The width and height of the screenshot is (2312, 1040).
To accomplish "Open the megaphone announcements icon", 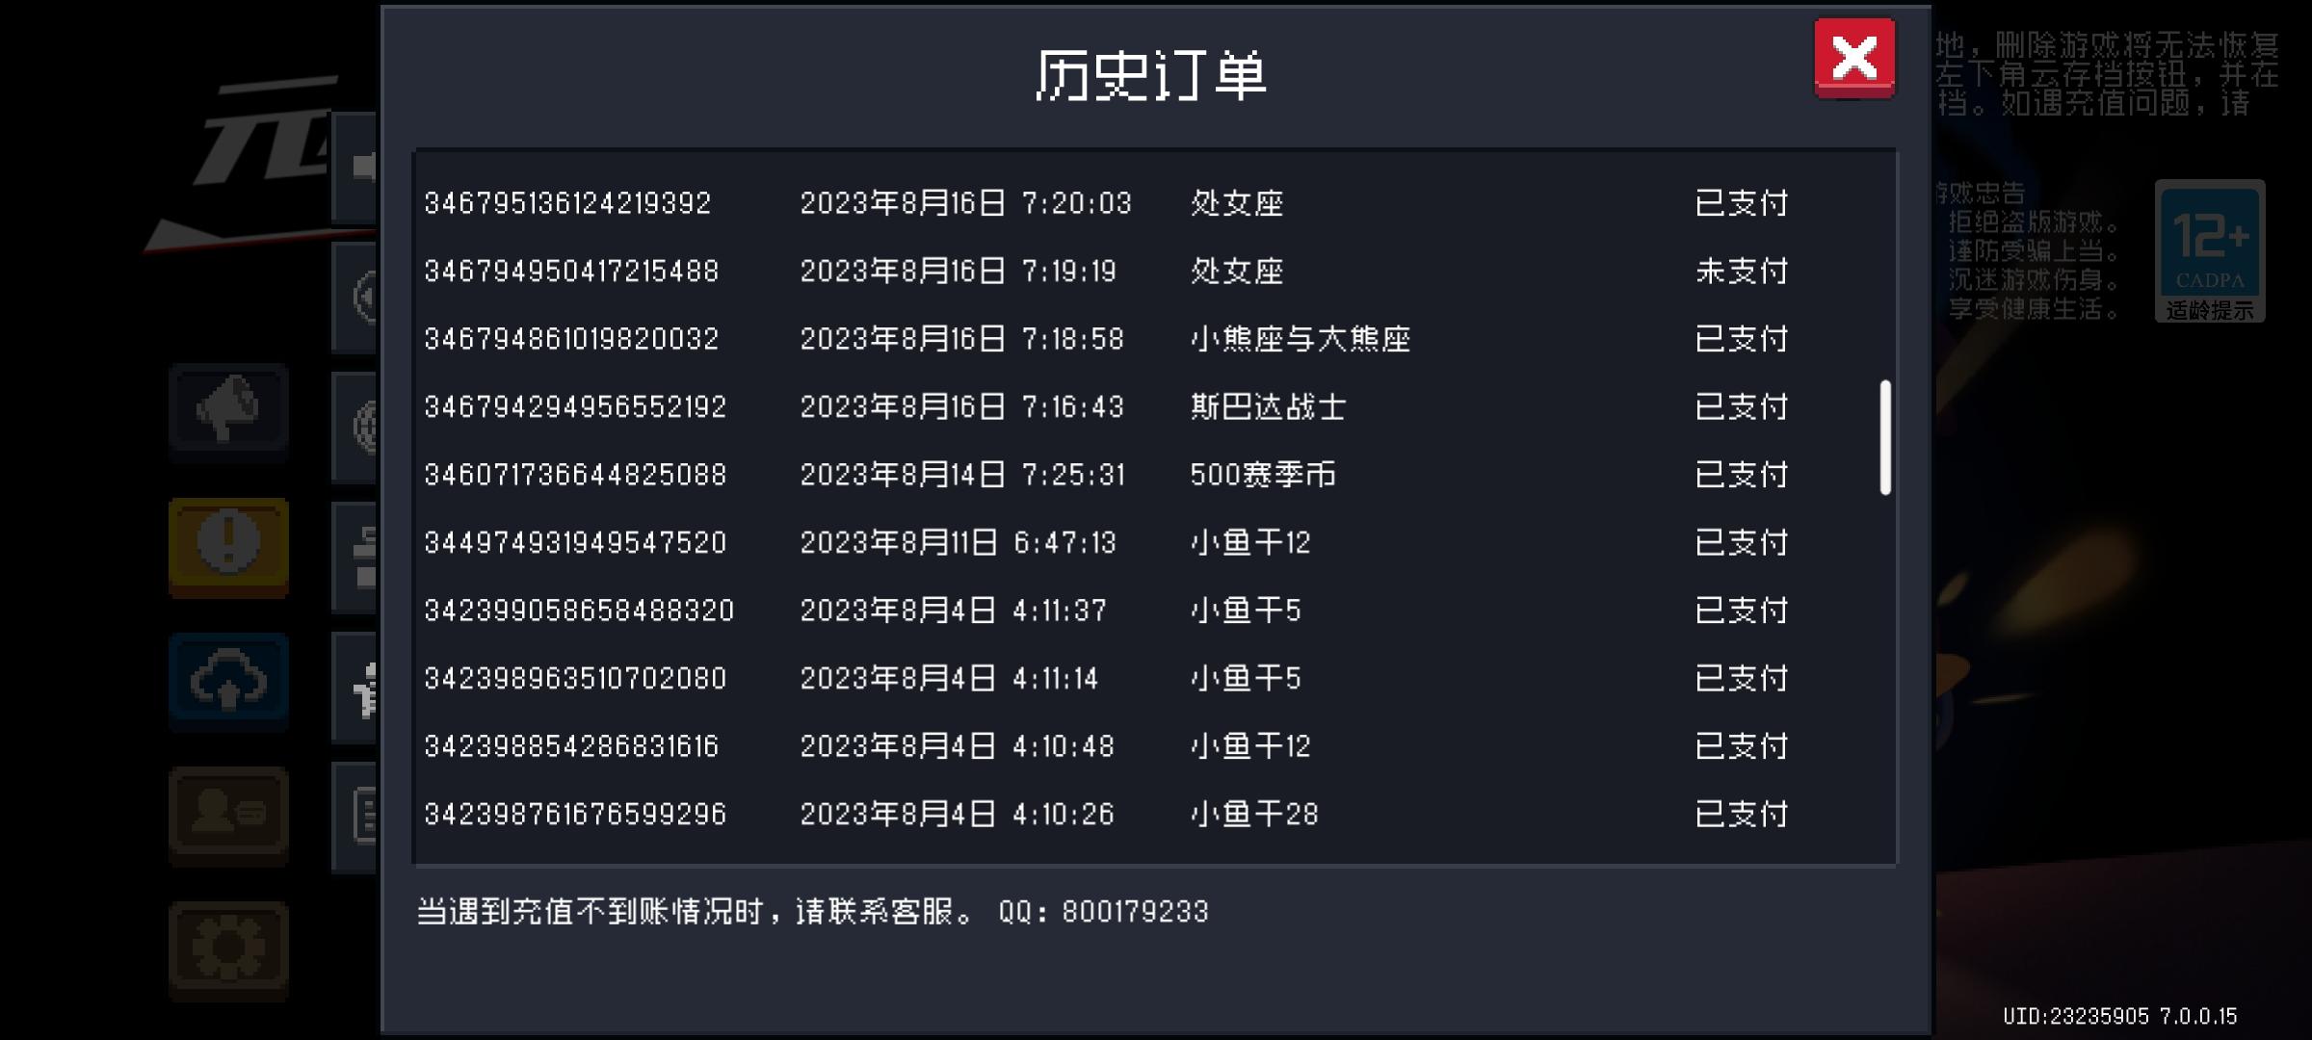I will [x=228, y=411].
